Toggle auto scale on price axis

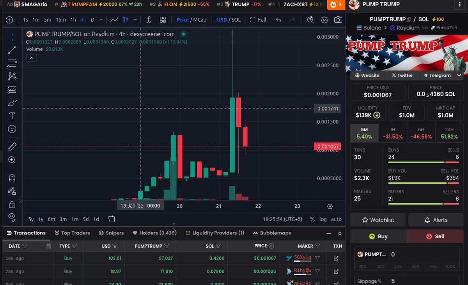pos(336,219)
